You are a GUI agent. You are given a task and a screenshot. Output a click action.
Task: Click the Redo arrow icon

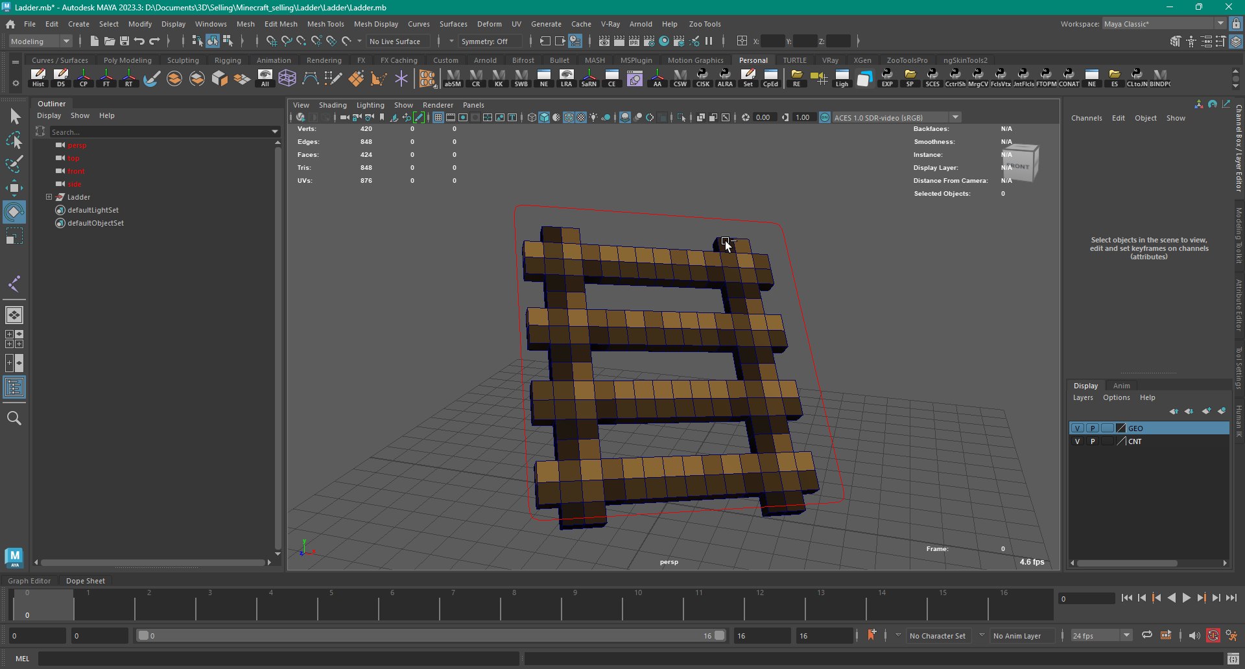pyautogui.click(x=154, y=41)
